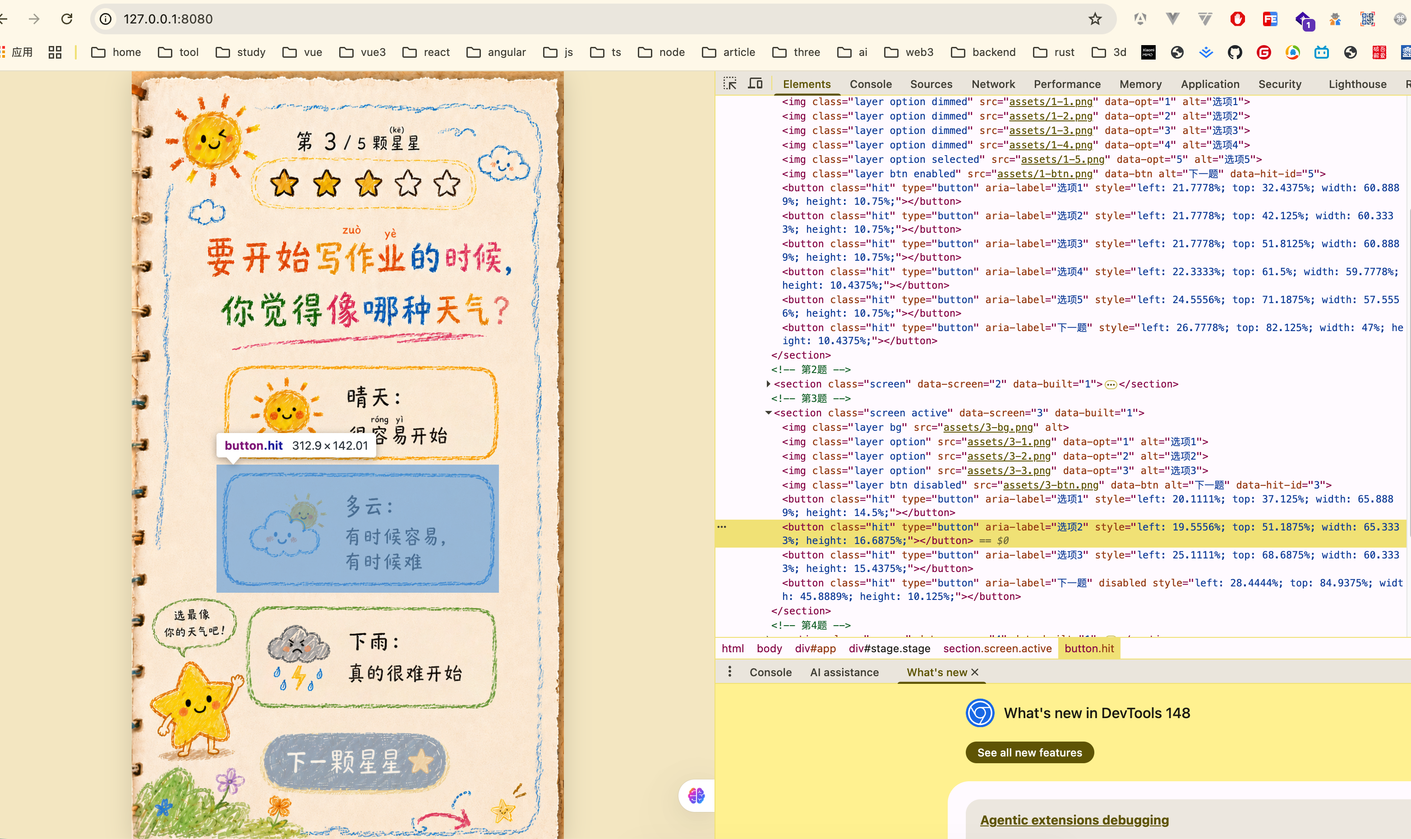The width and height of the screenshot is (1411, 839).
Task: Select the 下雨 rainy option card
Action: 371,658
